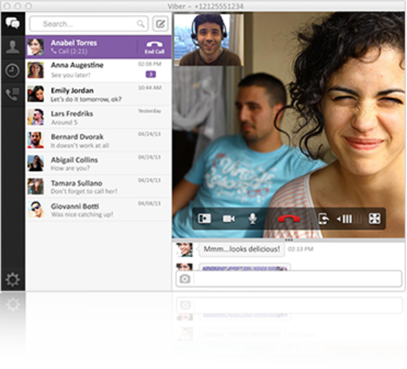Click the transfer call icon

[x=324, y=219]
